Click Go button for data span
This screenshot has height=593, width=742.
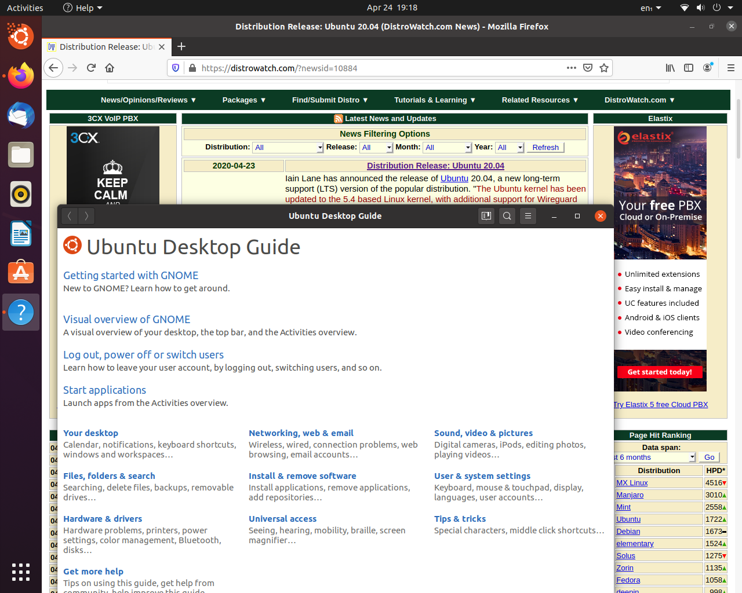click(x=709, y=457)
